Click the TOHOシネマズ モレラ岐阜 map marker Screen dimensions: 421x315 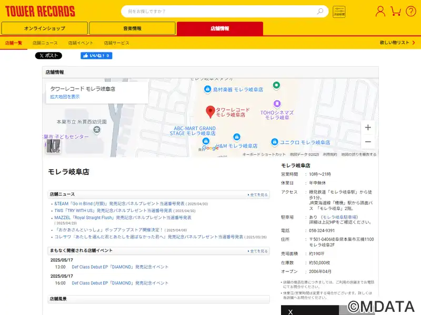click(277, 103)
